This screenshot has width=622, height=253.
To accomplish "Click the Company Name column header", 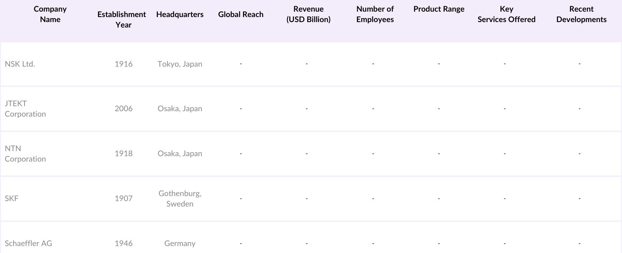I will coord(50,14).
